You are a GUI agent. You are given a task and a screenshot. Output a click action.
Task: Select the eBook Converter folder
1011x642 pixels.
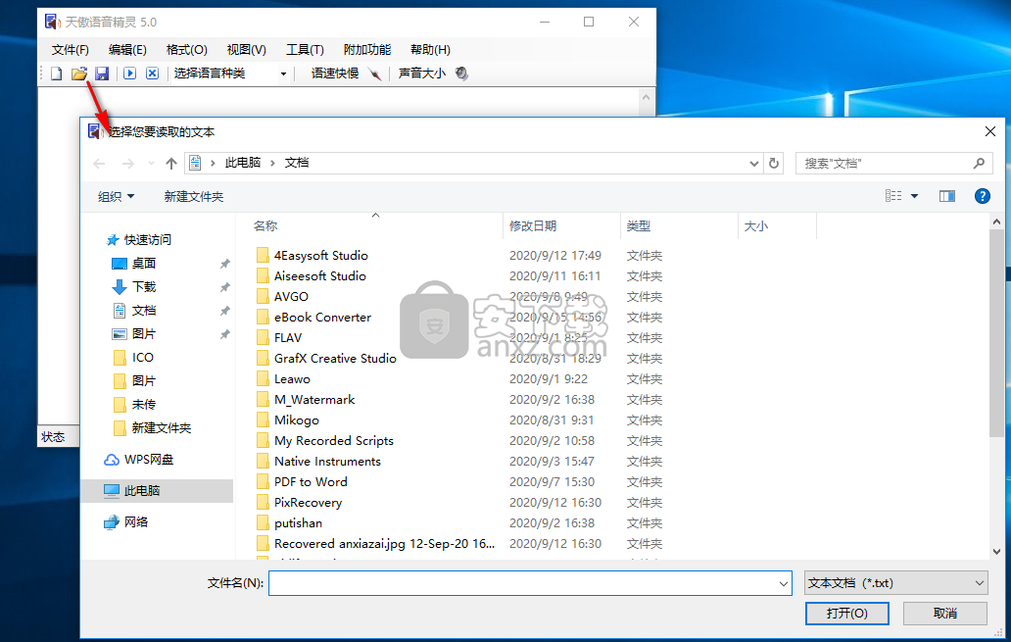(322, 318)
